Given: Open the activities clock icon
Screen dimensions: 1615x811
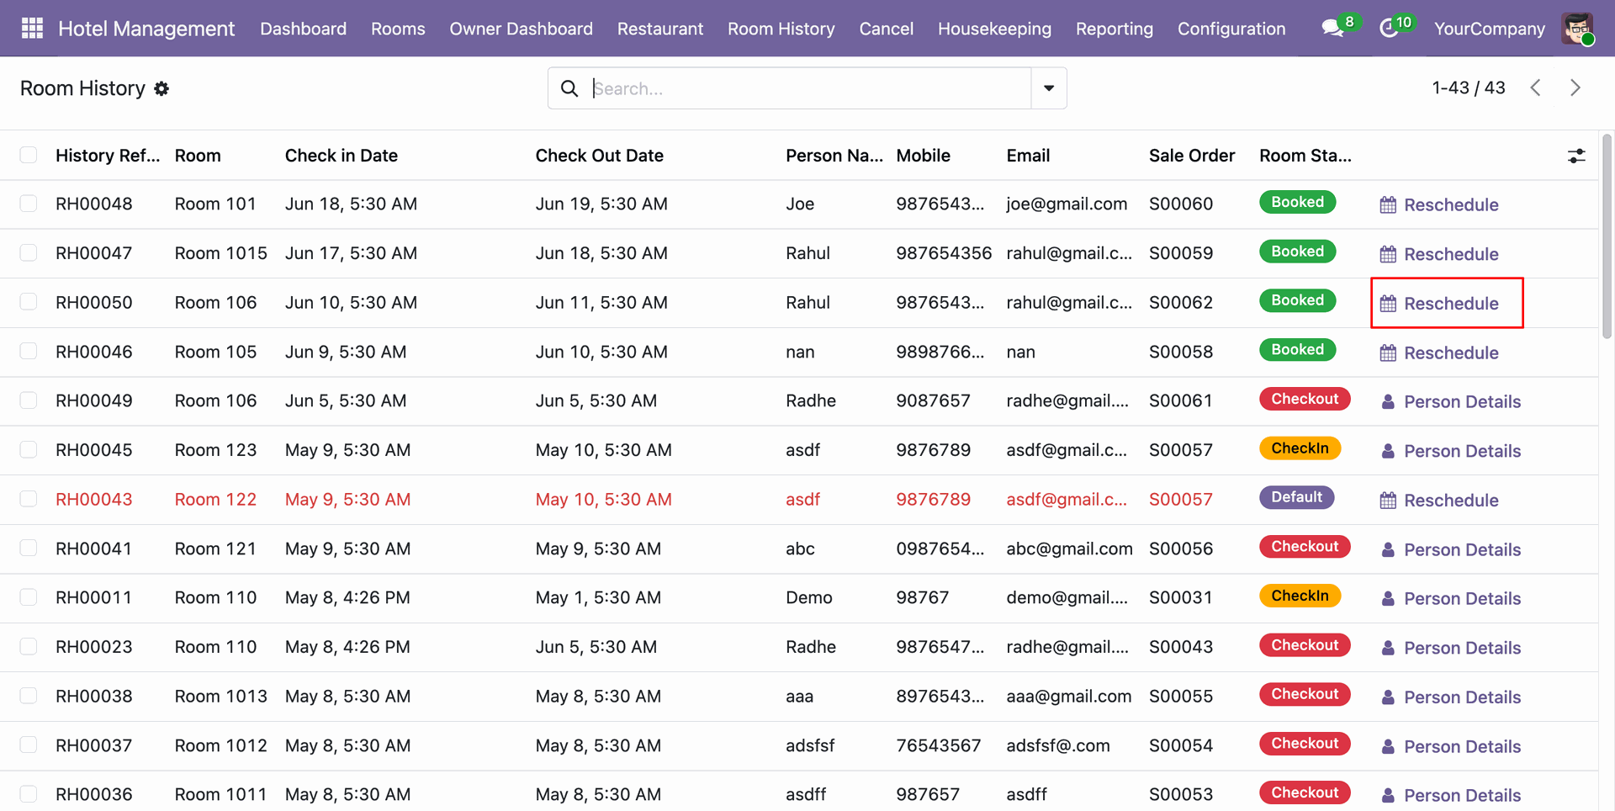Looking at the screenshot, I should (x=1389, y=29).
